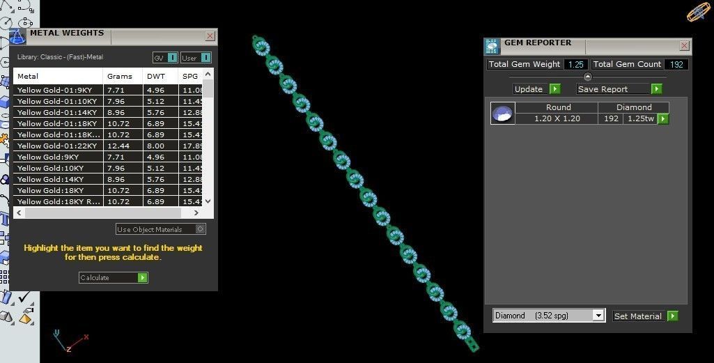
Task: Select the Yellow Gold:9KY row
Action: click(x=108, y=157)
